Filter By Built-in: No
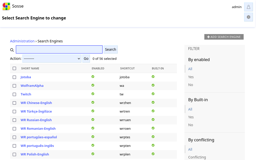This screenshot has height=160, width=258. [x=190, y=125]
